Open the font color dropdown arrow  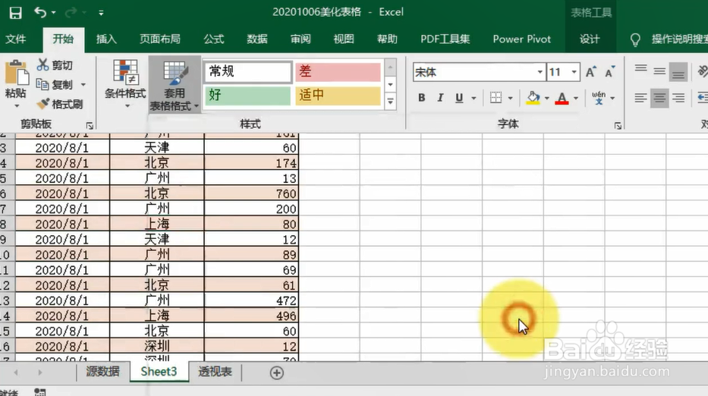click(x=576, y=98)
